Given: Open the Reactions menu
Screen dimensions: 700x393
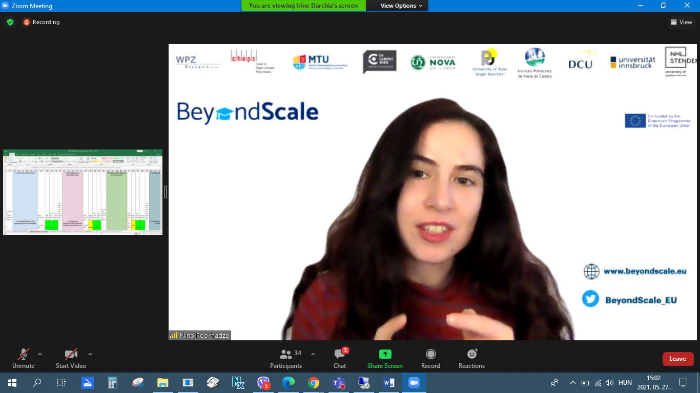Looking at the screenshot, I should tap(471, 358).
